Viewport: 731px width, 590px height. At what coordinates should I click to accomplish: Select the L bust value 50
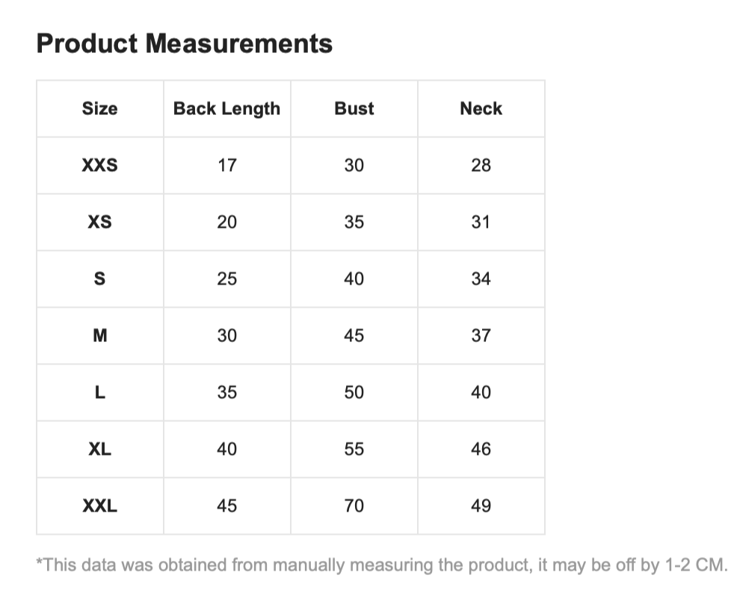pyautogui.click(x=354, y=392)
